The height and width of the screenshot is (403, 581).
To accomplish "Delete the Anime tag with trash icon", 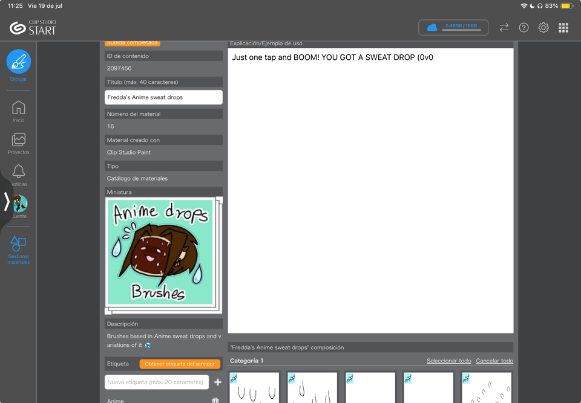I will [x=215, y=401].
